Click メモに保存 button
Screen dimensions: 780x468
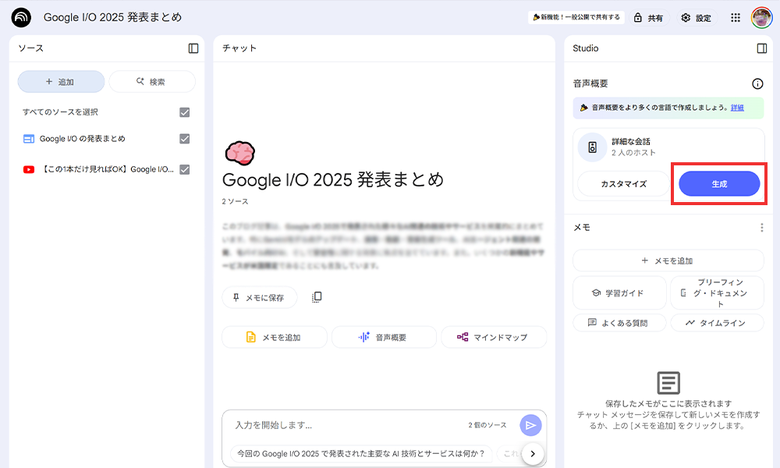259,297
